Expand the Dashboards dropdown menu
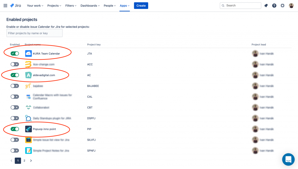This screenshot has width=298, height=169. point(90,6)
